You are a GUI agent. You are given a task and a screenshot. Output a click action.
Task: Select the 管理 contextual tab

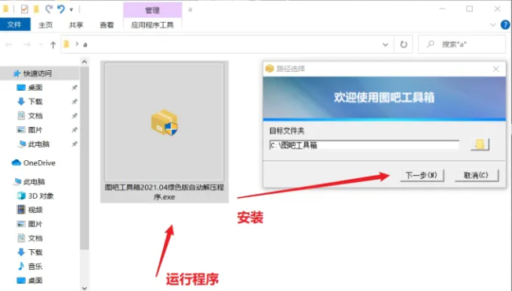[x=153, y=10]
